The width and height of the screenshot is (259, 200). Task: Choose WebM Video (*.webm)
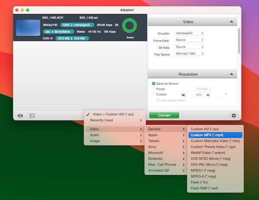(215, 153)
